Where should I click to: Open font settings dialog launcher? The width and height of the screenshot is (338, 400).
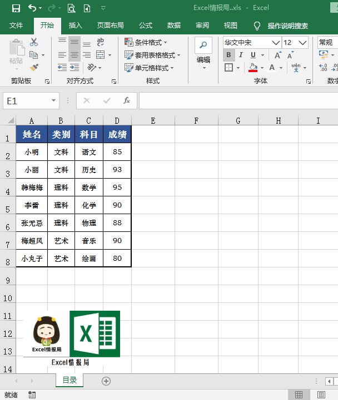click(309, 82)
